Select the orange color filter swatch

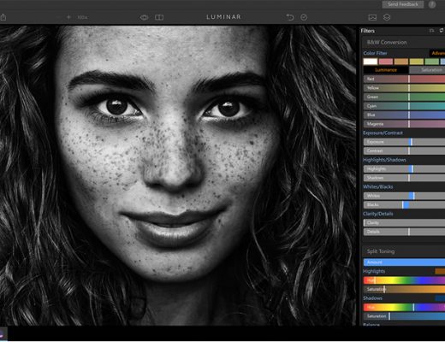coord(401,62)
